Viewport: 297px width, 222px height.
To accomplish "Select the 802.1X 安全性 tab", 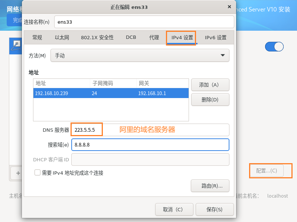I will (x=97, y=37).
